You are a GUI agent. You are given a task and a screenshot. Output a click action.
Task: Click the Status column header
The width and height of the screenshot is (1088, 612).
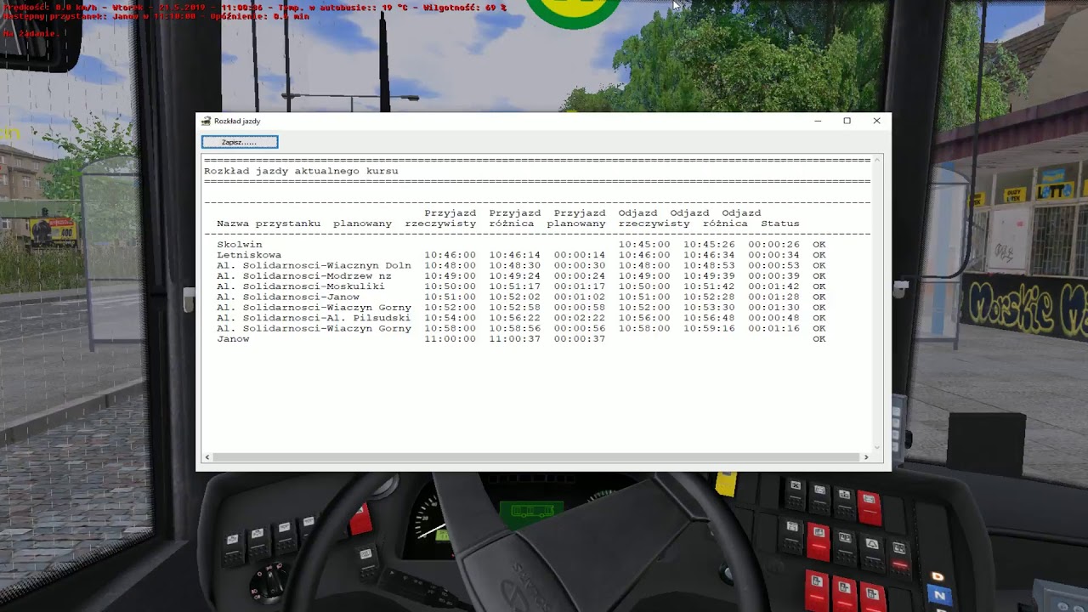(780, 224)
